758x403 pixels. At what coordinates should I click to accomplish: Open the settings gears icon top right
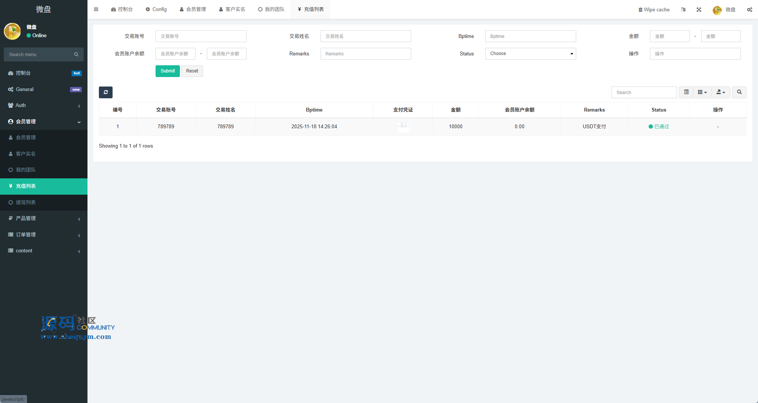749,9
